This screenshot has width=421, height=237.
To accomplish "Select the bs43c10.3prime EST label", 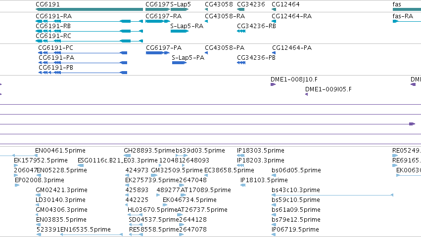I will pyautogui.click(x=296, y=190).
